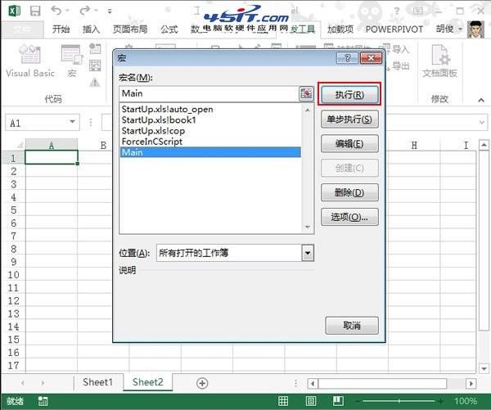
Task: Switch to Page Break Preview icon
Action: pyautogui.click(x=336, y=401)
